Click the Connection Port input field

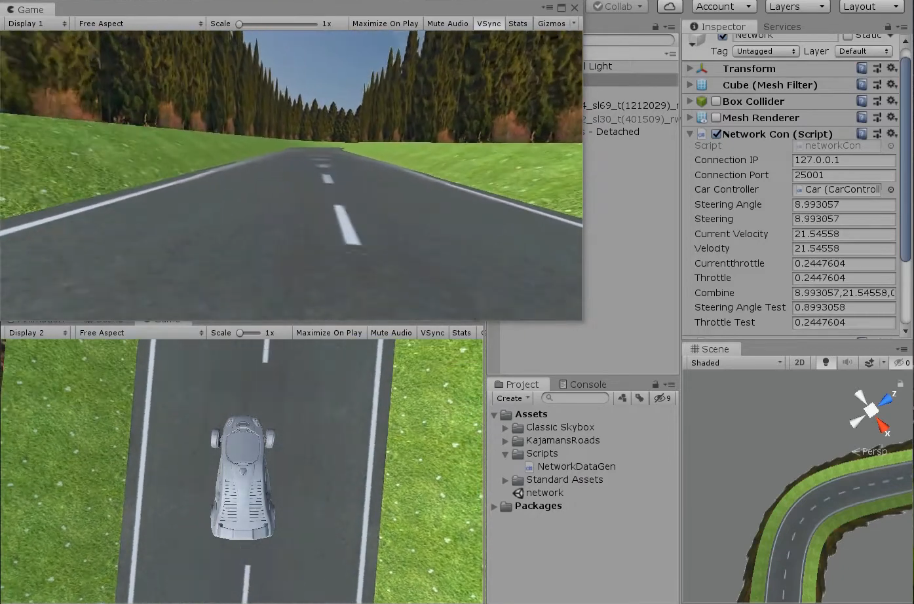click(x=843, y=175)
